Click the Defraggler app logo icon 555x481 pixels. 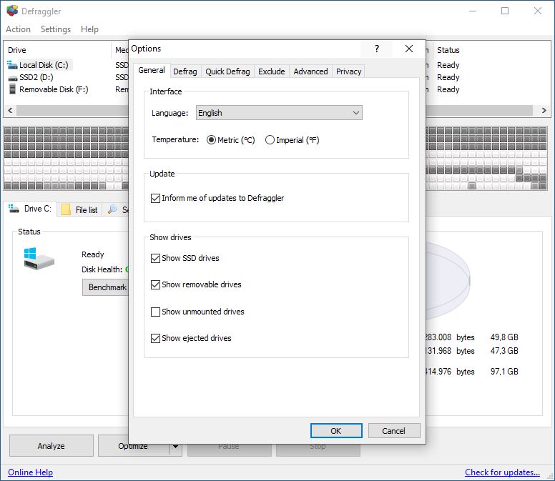click(x=12, y=11)
